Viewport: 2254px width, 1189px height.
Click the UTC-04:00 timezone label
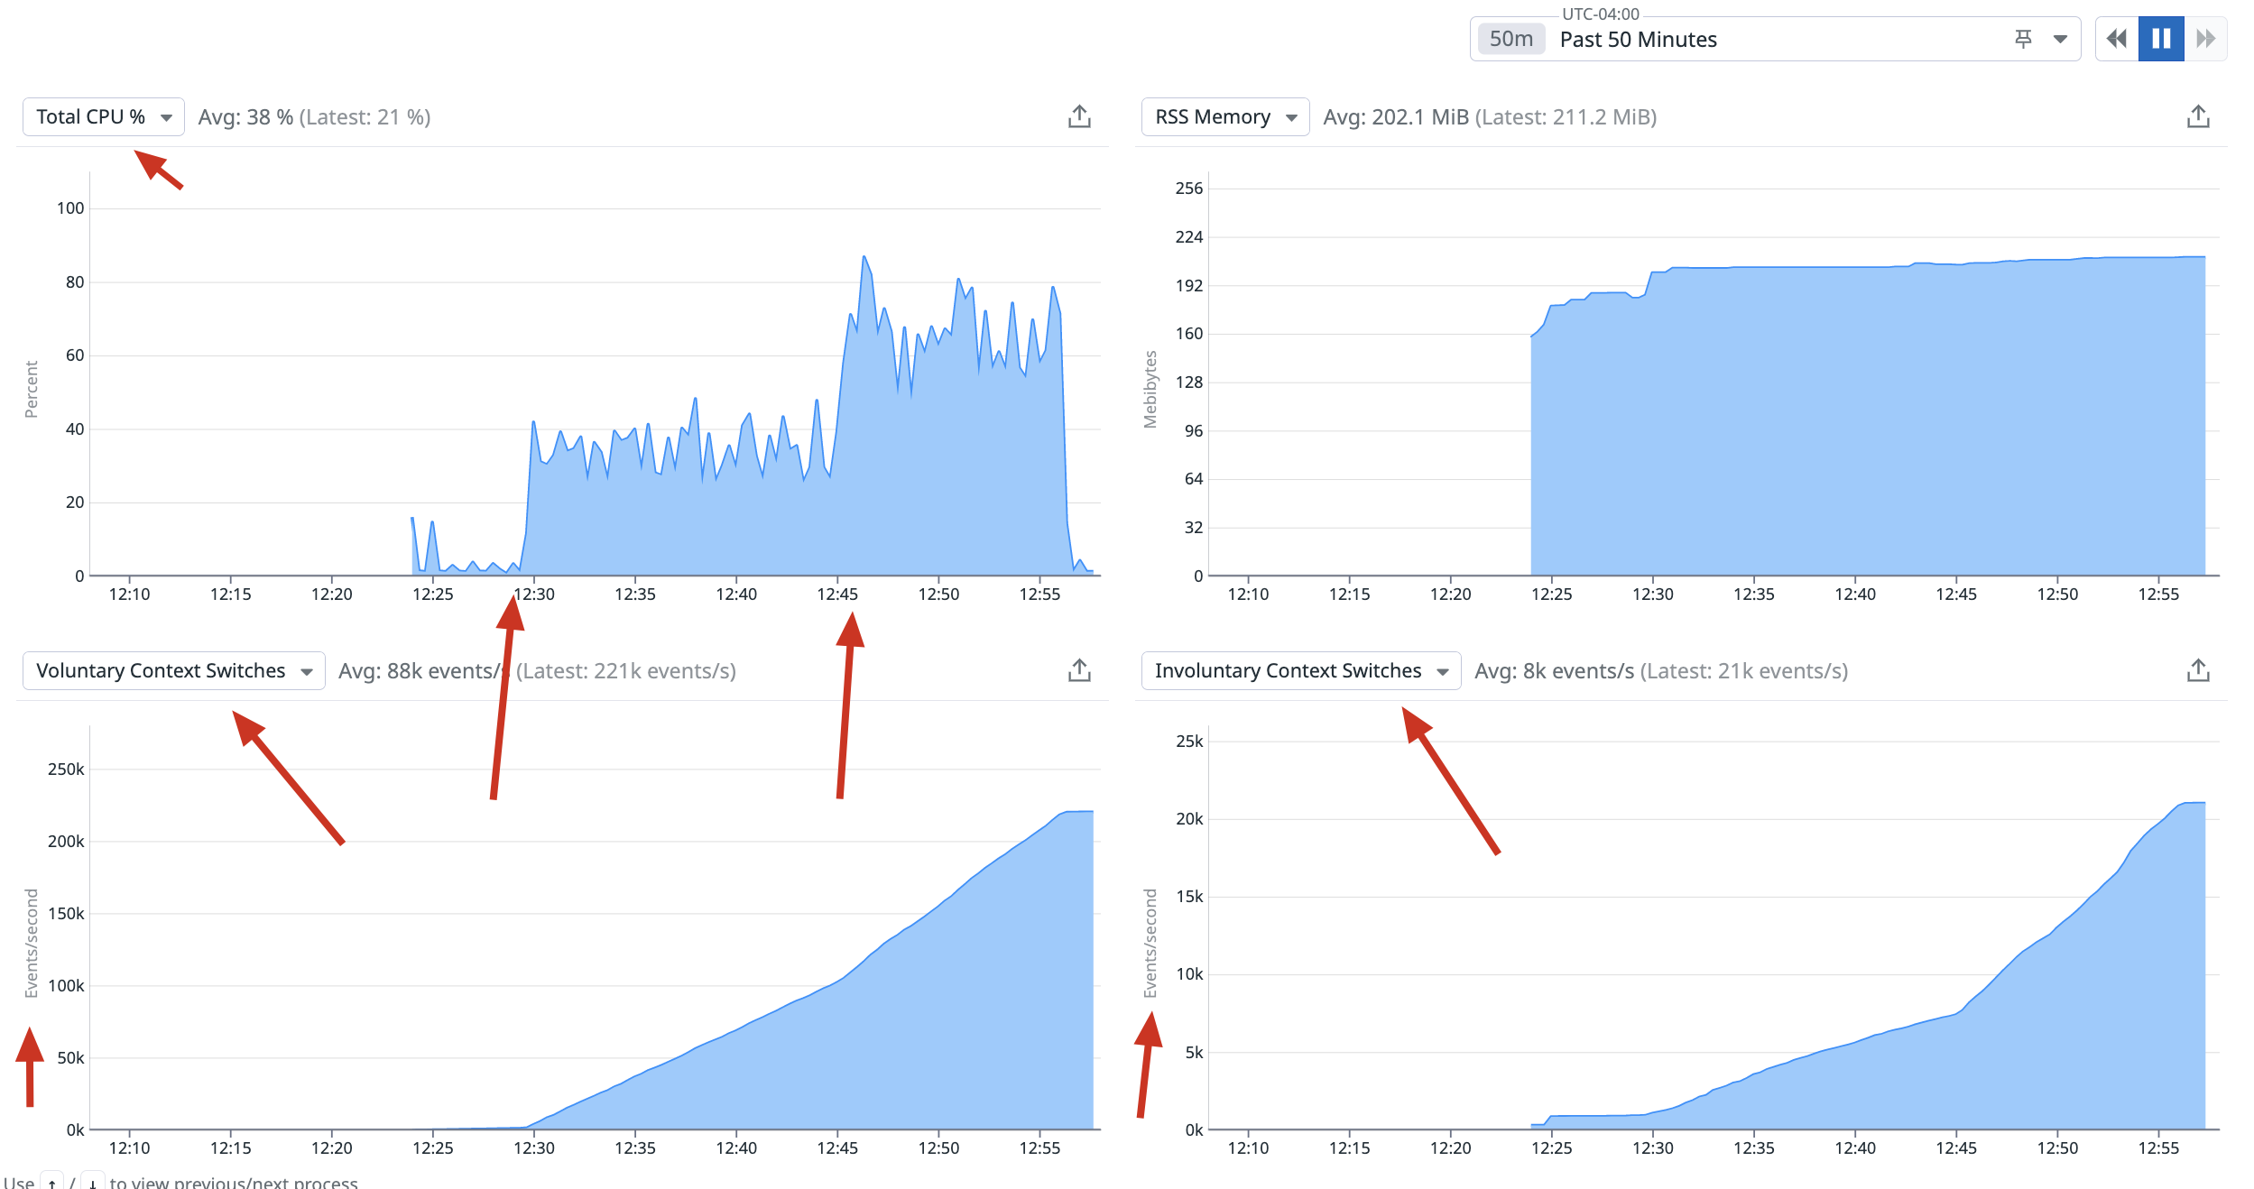coord(1600,14)
